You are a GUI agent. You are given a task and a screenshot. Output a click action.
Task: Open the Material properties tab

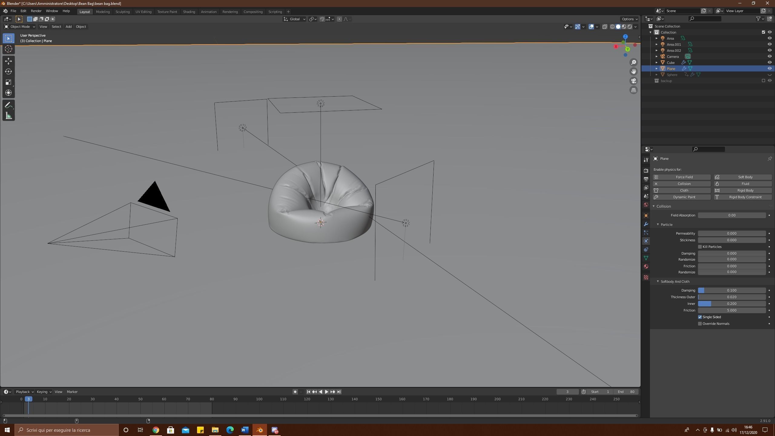(x=646, y=266)
